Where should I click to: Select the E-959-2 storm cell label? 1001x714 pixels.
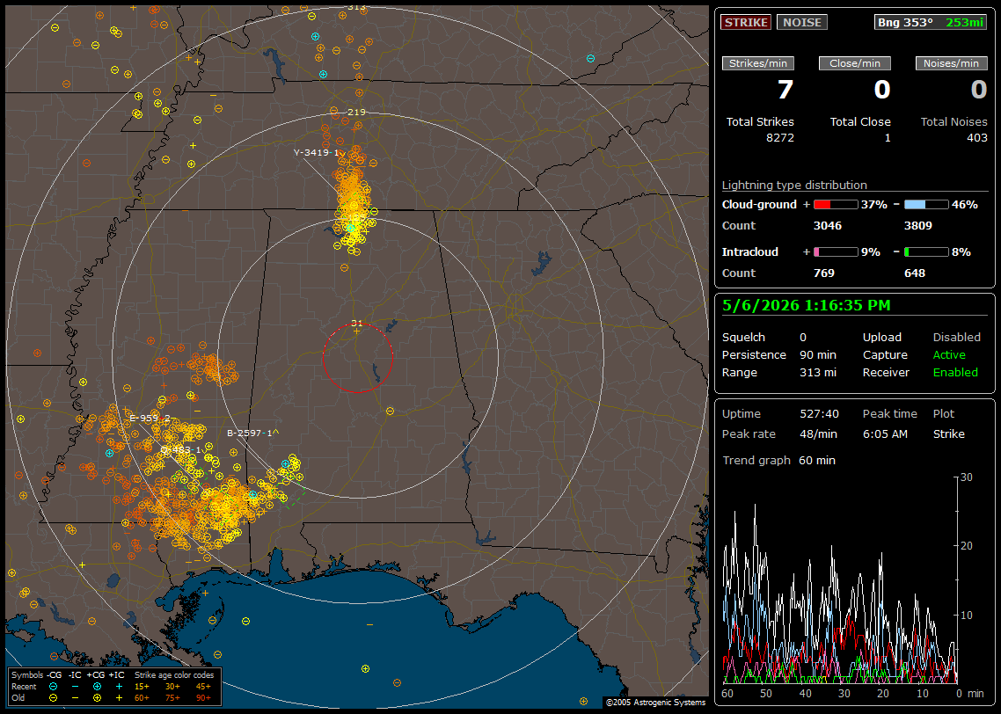(150, 419)
